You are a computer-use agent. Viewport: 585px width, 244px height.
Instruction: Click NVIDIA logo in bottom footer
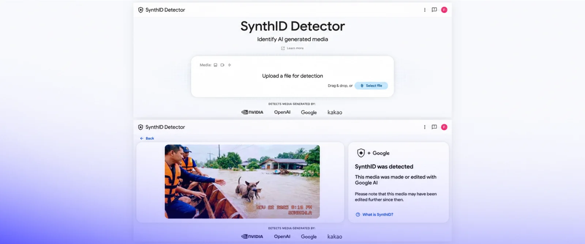pyautogui.click(x=252, y=237)
